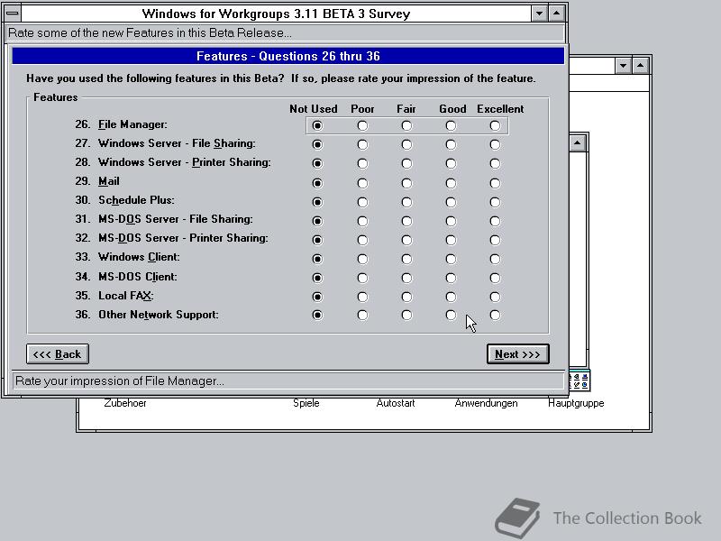Choose Poor for Other Network Support
Image resolution: width=721 pixels, height=541 pixels.
362,315
